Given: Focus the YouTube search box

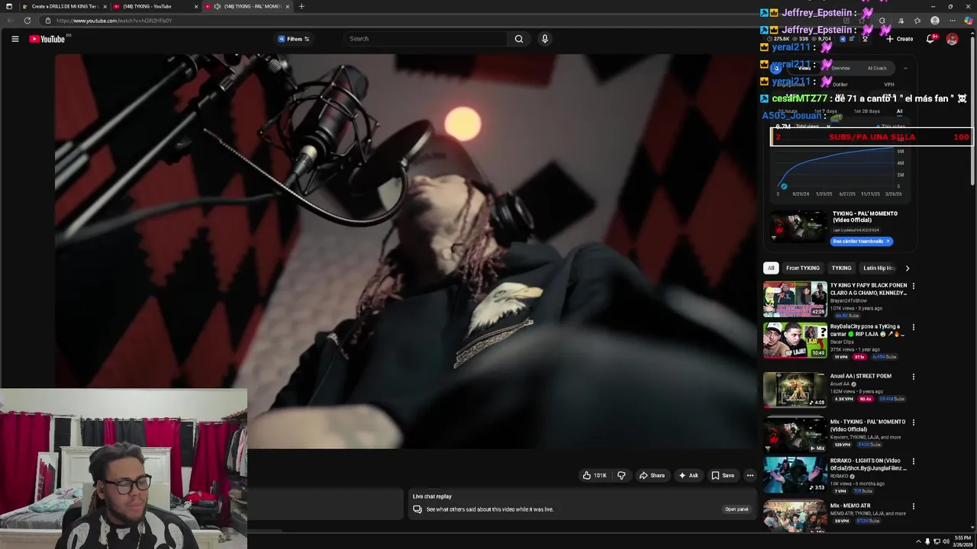Looking at the screenshot, I should pyautogui.click(x=426, y=39).
